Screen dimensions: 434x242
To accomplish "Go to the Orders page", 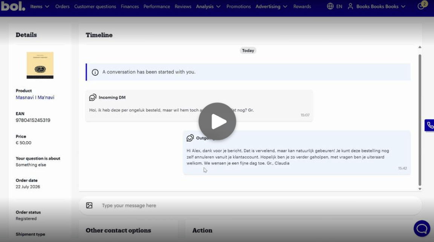I will click(62, 6).
